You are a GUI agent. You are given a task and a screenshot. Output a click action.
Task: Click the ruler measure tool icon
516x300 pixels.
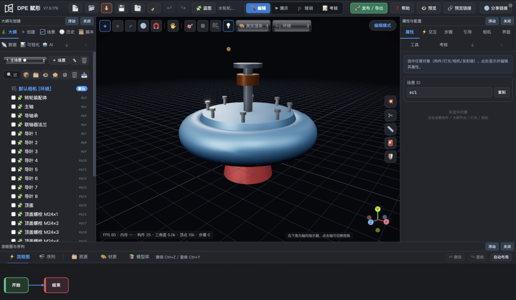[390, 129]
